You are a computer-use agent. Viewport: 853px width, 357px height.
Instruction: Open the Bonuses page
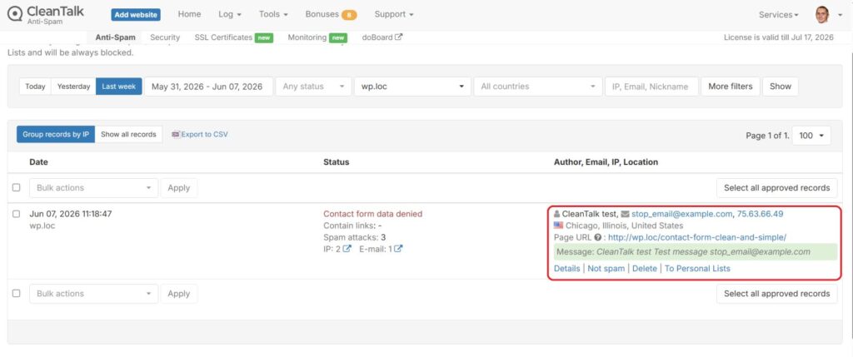coord(322,15)
